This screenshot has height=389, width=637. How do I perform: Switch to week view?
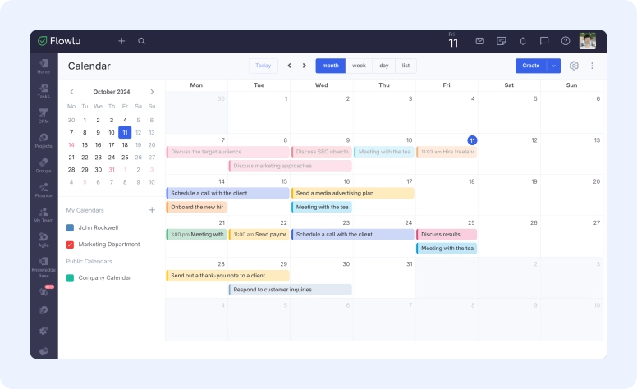pyautogui.click(x=359, y=66)
